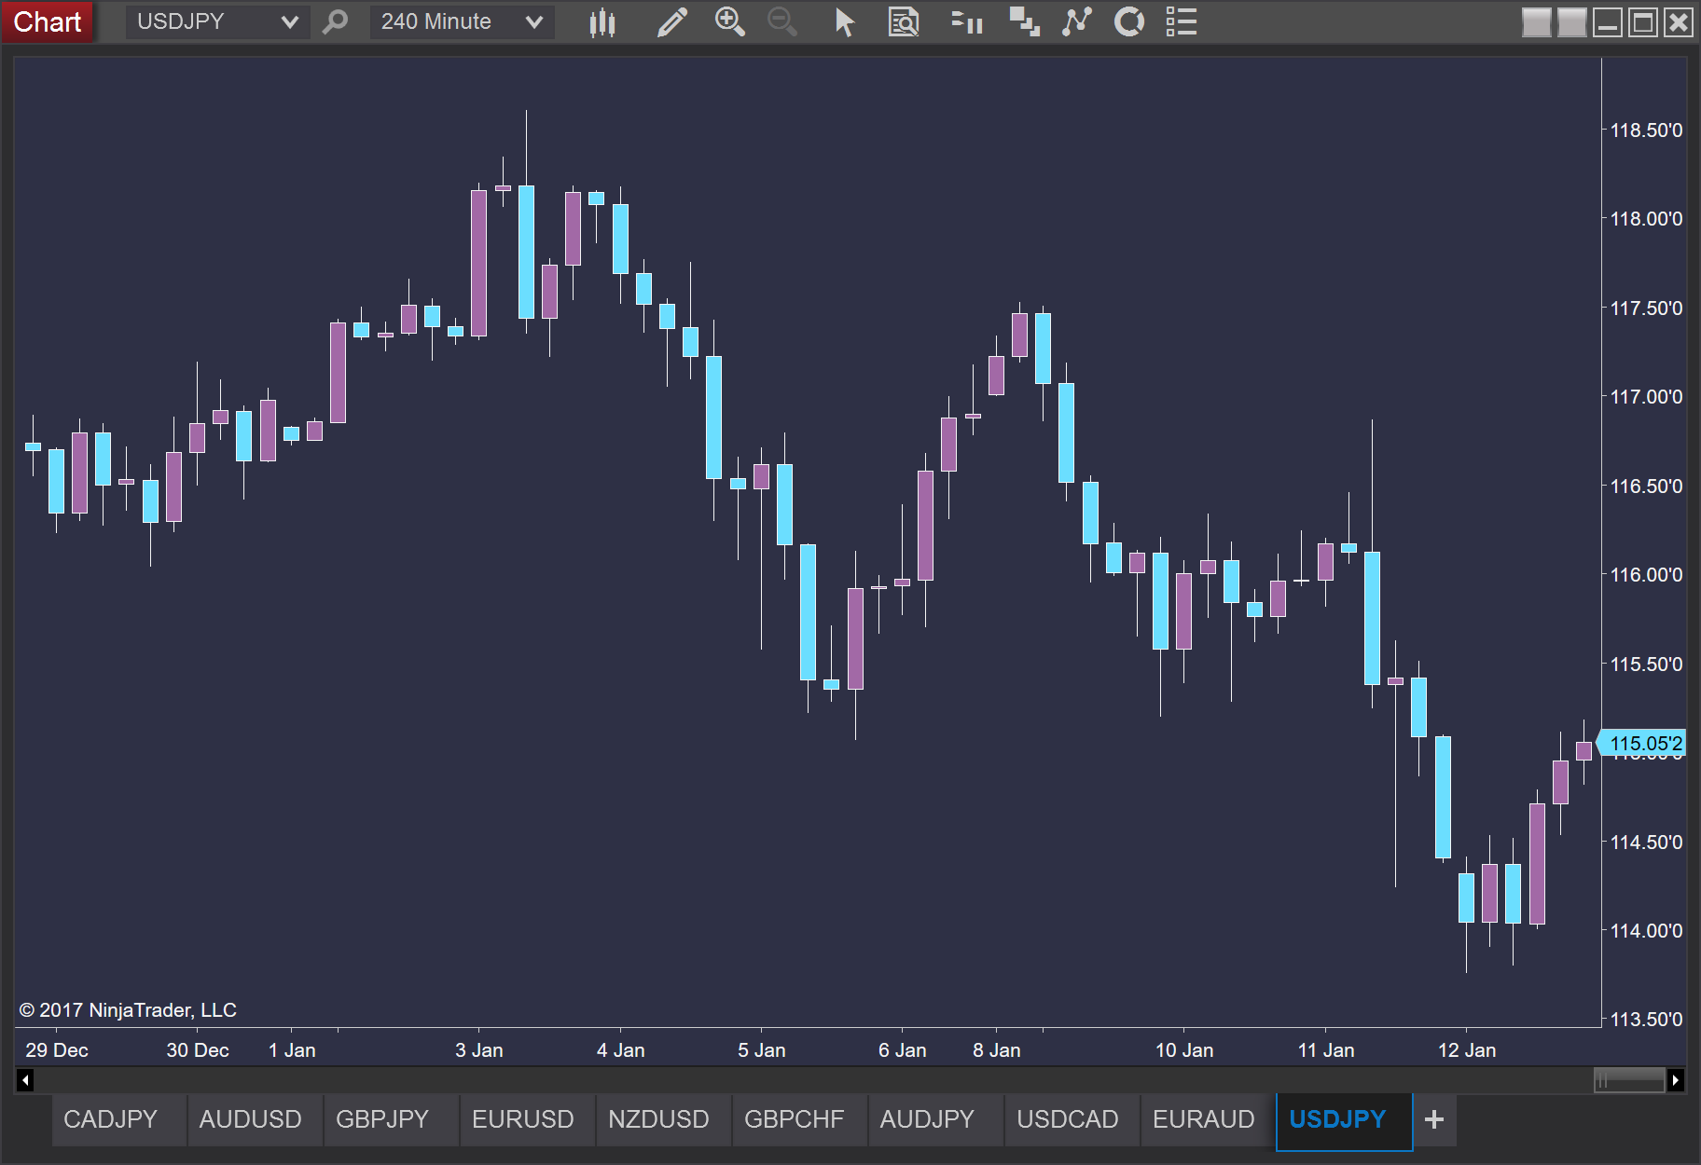The height and width of the screenshot is (1165, 1701).
Task: Click the zoom out magnifier icon
Action: pos(781,21)
